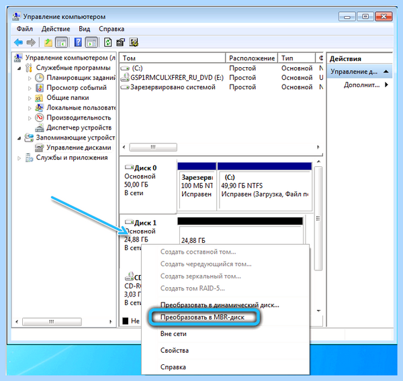Click the disk view vertical scrollbar thumb
The image size is (403, 381).
point(318,218)
